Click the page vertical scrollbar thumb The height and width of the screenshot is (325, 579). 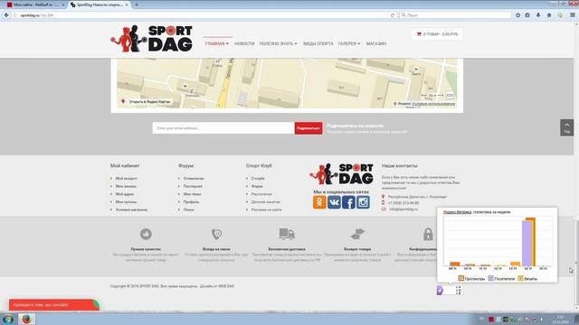tap(576, 263)
